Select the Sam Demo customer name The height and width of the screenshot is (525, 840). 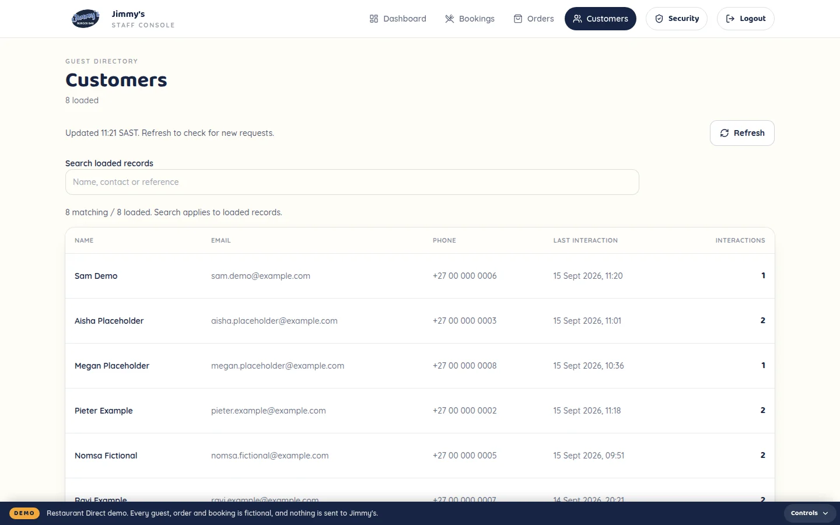tap(96, 276)
